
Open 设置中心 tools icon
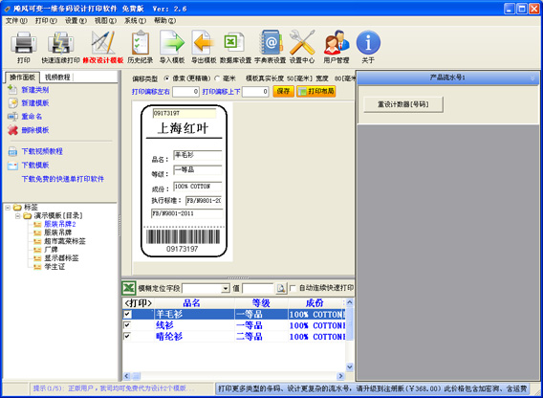(302, 43)
